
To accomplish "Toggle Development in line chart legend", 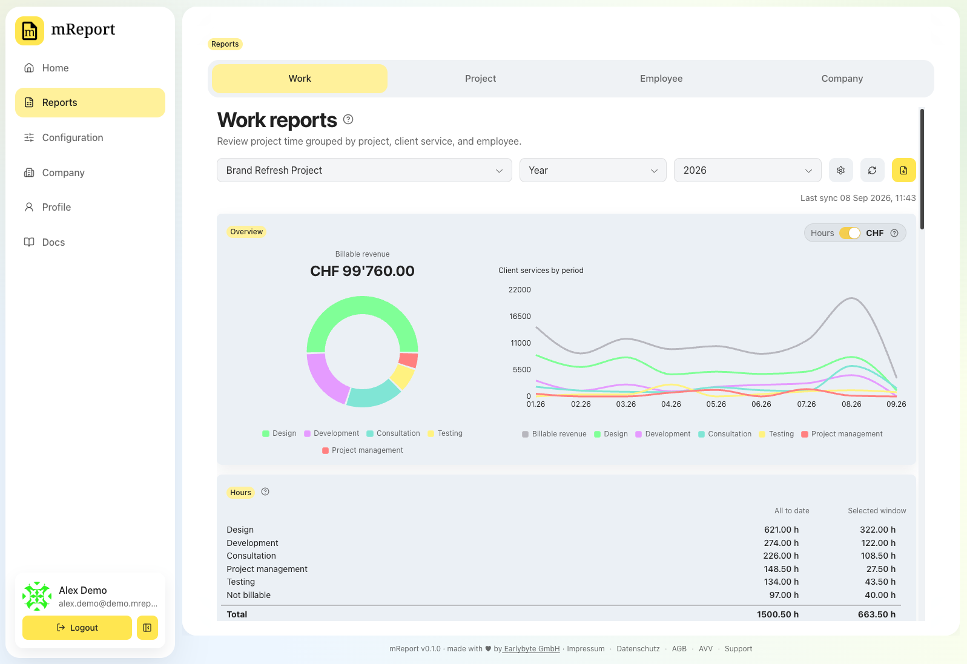I will click(662, 434).
